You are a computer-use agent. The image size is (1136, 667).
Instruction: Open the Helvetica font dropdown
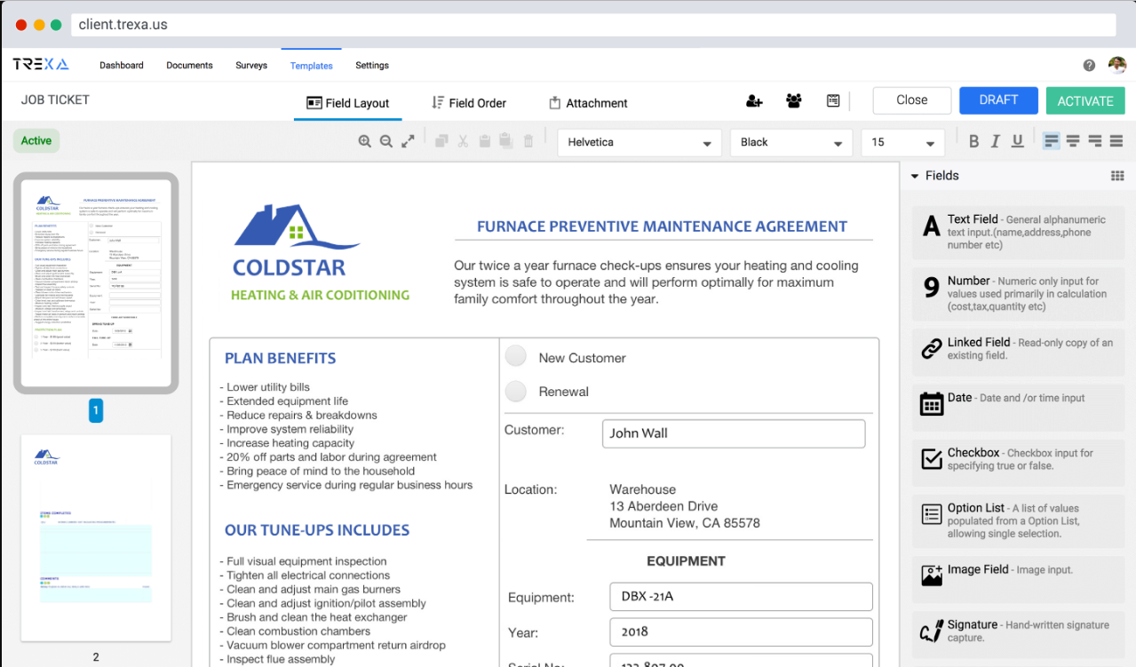coord(639,142)
